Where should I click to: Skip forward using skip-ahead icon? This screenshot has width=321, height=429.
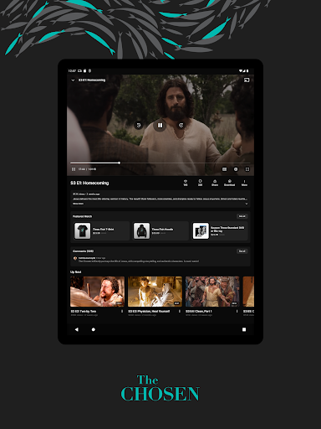(x=181, y=125)
